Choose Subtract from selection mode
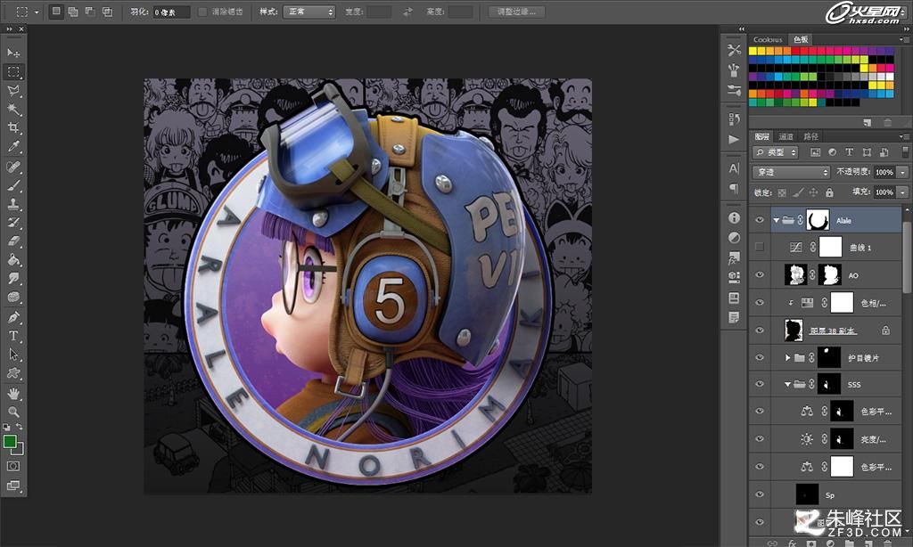The height and width of the screenshot is (547, 913). [x=90, y=12]
